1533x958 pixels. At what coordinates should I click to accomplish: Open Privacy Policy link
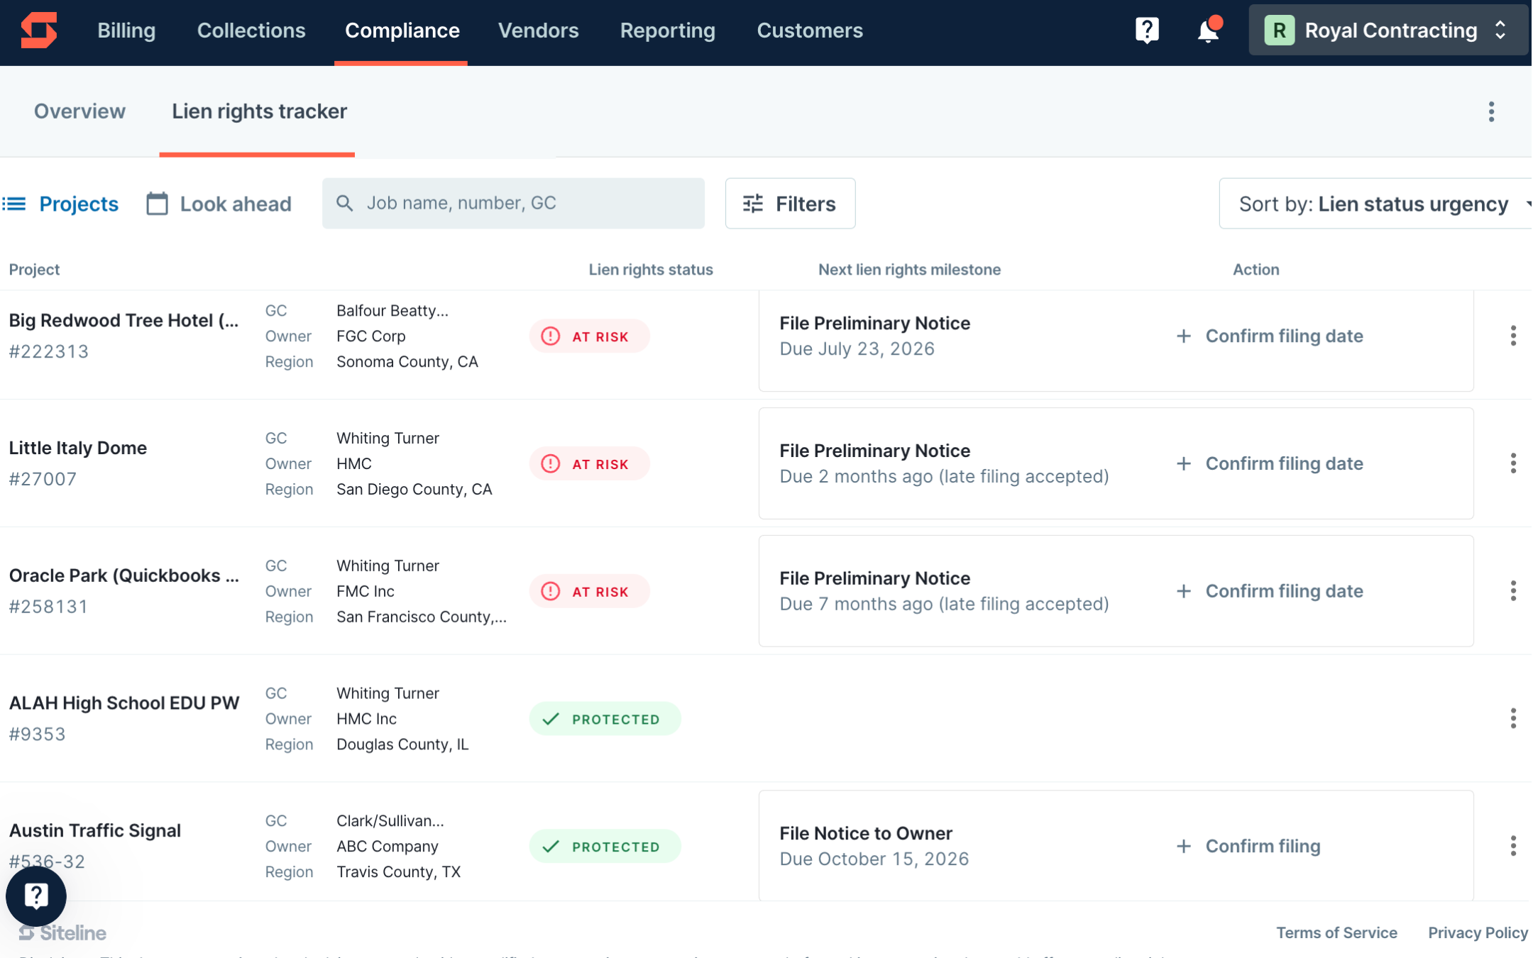[x=1478, y=932]
